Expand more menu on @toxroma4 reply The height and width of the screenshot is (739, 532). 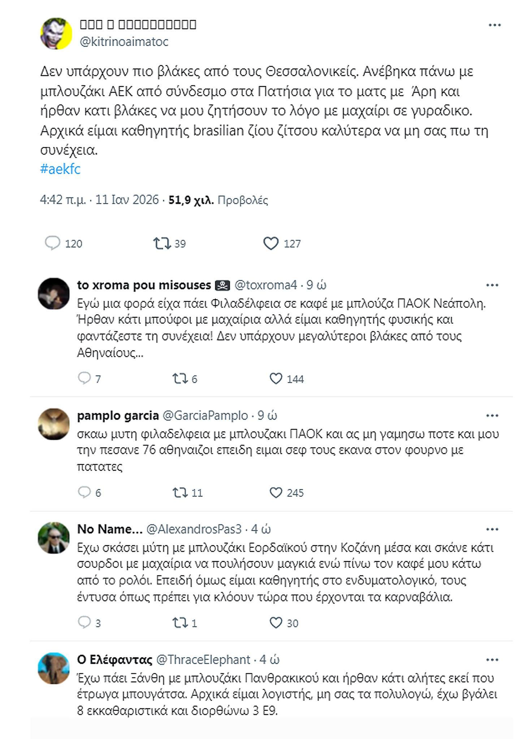point(492,285)
